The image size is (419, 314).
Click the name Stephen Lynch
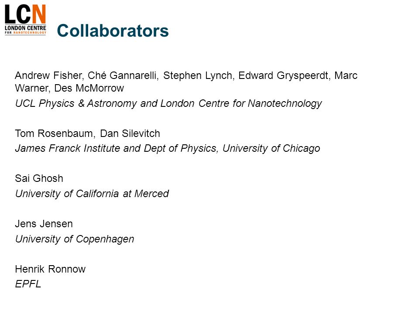point(197,75)
